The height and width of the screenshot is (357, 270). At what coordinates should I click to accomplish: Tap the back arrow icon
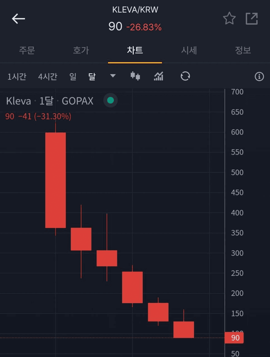pyautogui.click(x=18, y=19)
